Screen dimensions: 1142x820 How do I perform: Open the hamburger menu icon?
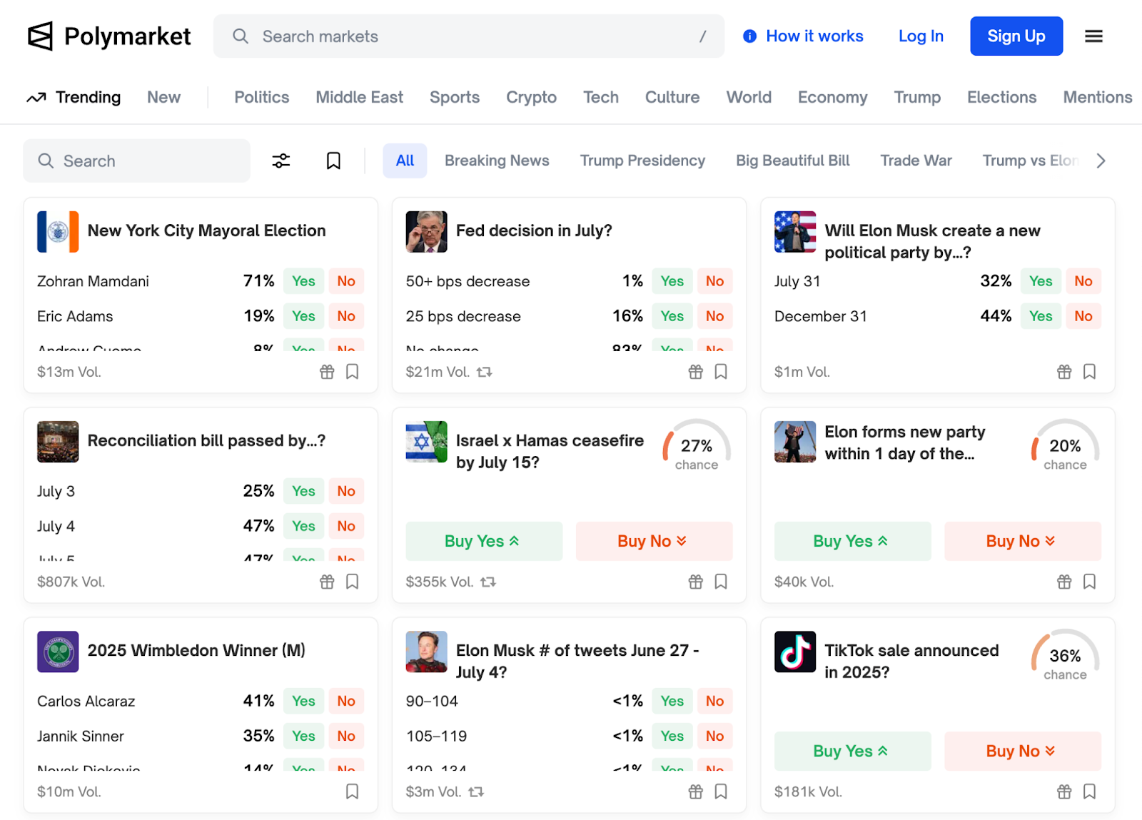(x=1093, y=36)
